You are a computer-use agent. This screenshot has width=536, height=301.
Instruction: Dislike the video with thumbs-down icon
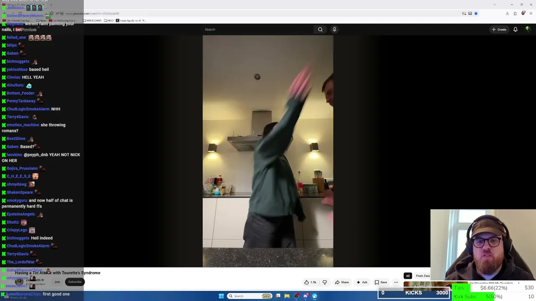325,282
